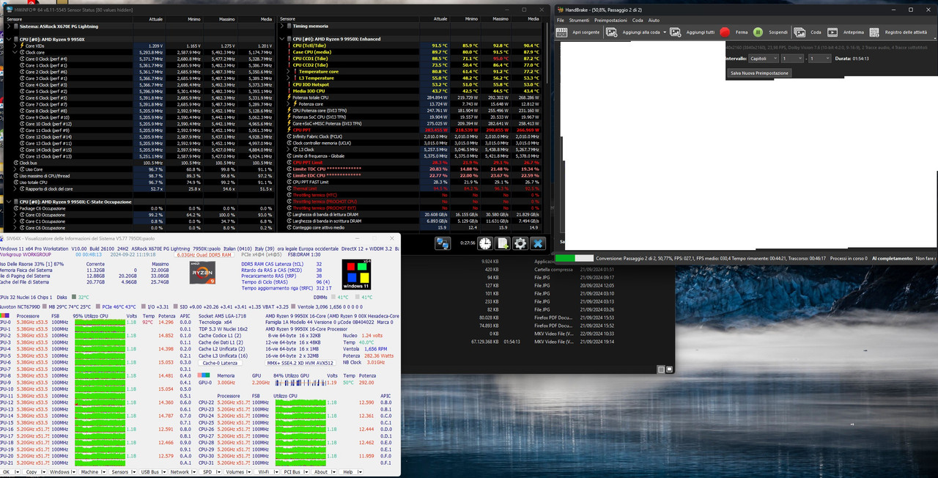Click Aggiungi tutti in HandBrake toolbar
Image resolution: width=938 pixels, height=478 pixels.
pos(693,32)
